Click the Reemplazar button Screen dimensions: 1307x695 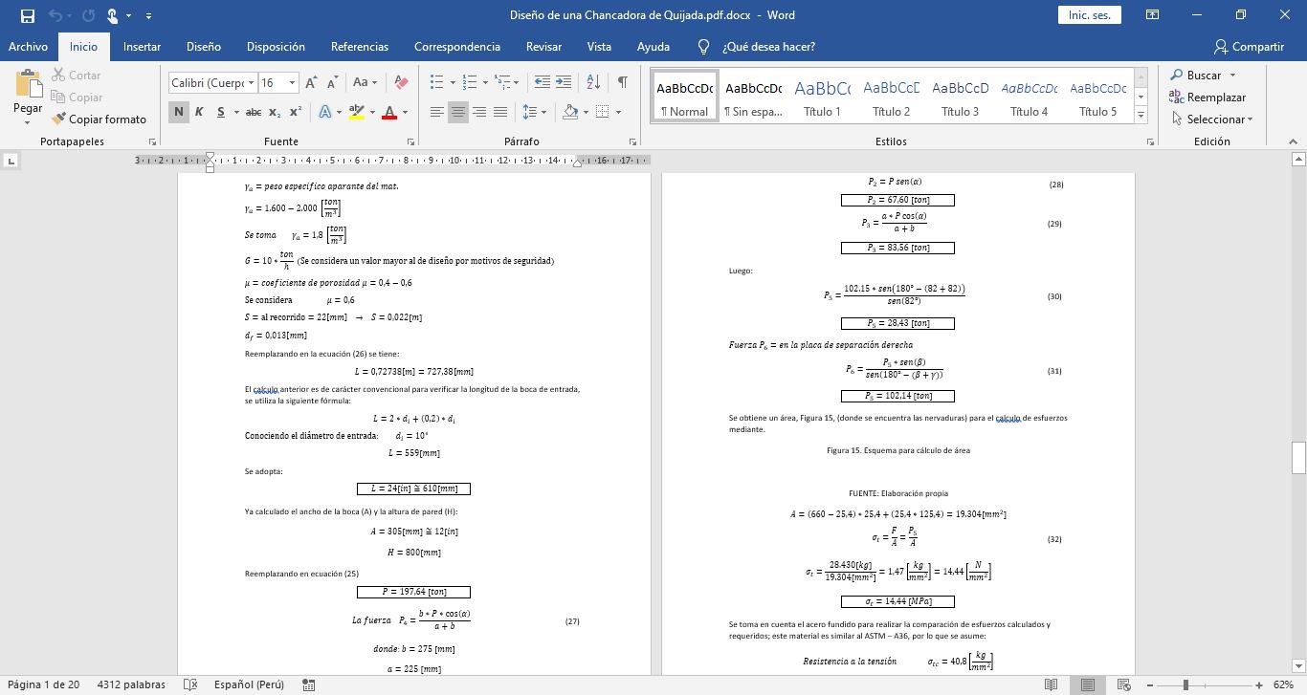point(1207,97)
